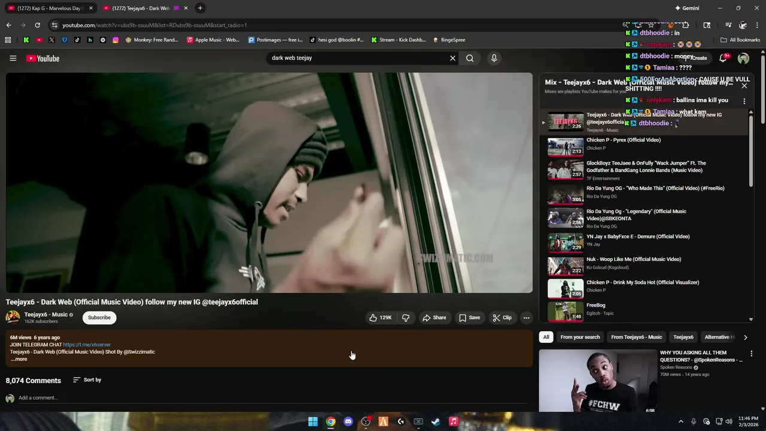Start voice search with microphone

494,58
